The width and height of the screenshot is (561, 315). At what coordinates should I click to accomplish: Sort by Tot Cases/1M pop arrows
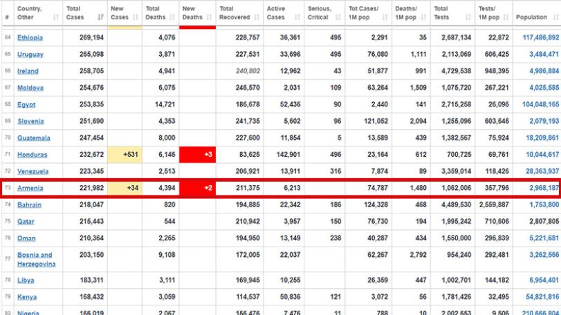click(x=385, y=17)
